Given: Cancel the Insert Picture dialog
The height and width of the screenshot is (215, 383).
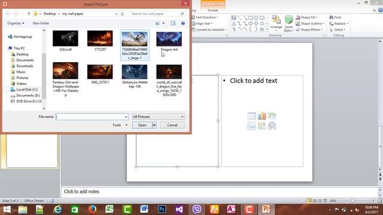Looking at the screenshot, I should pos(172,125).
